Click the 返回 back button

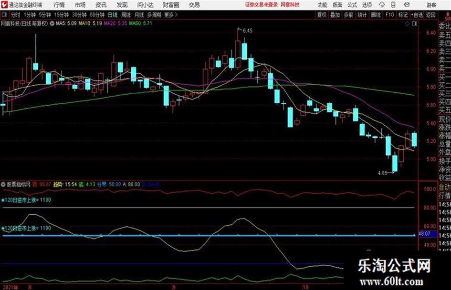(x=430, y=15)
